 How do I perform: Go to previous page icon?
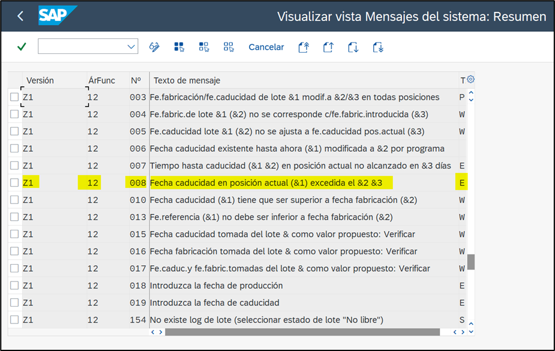[x=328, y=47]
